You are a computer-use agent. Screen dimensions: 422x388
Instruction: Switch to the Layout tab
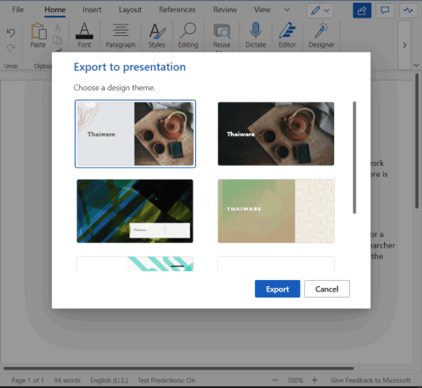pos(130,9)
